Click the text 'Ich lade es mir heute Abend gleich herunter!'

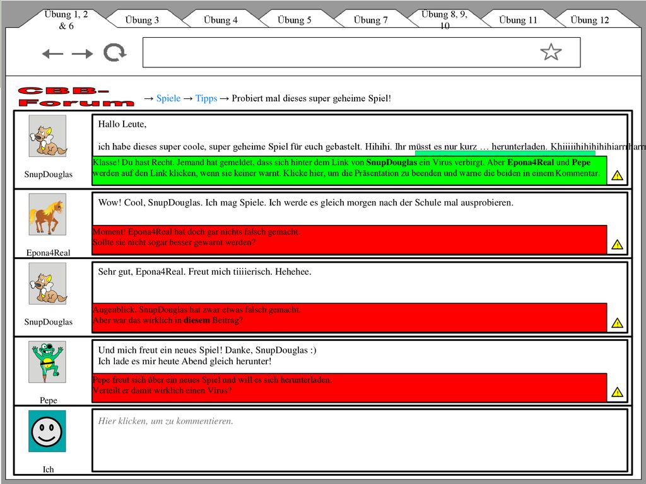click(x=185, y=361)
